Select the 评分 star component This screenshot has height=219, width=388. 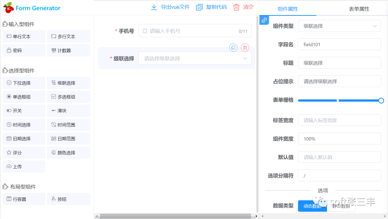(x=24, y=152)
